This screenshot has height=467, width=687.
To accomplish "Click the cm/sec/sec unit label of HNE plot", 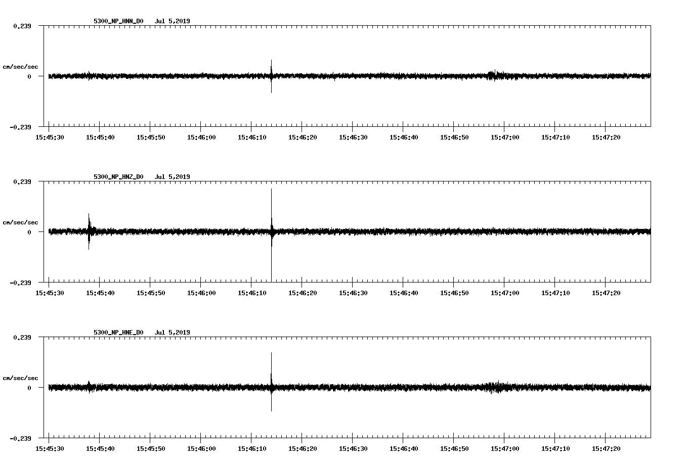I will click(x=20, y=379).
